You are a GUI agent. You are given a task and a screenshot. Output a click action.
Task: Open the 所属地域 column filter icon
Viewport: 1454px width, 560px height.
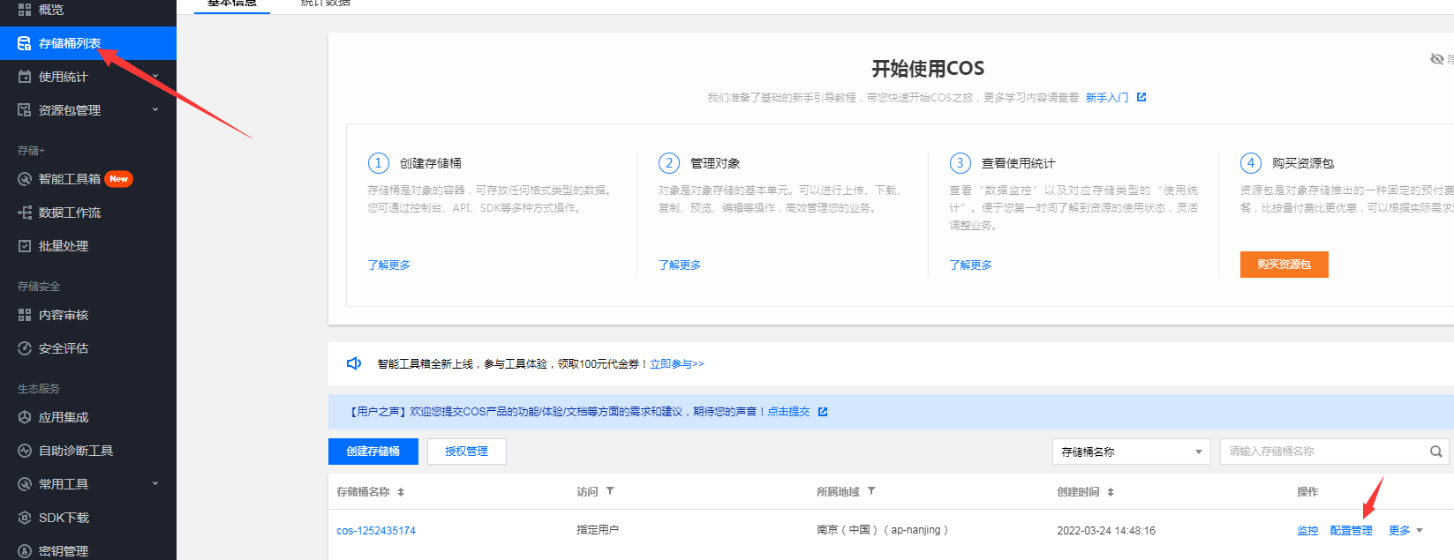coord(871,491)
